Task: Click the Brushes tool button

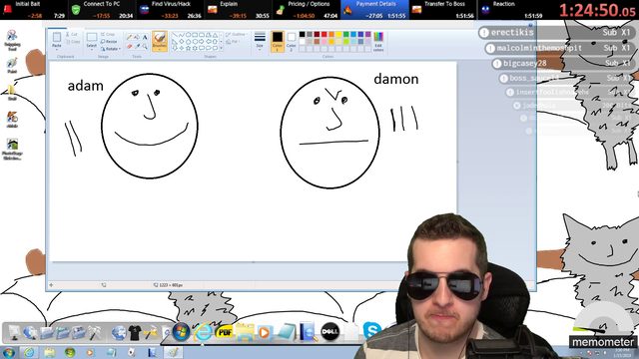Action: [x=160, y=42]
